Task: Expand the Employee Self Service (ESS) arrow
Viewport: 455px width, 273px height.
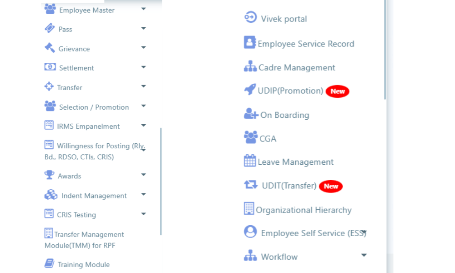Action: click(364, 232)
